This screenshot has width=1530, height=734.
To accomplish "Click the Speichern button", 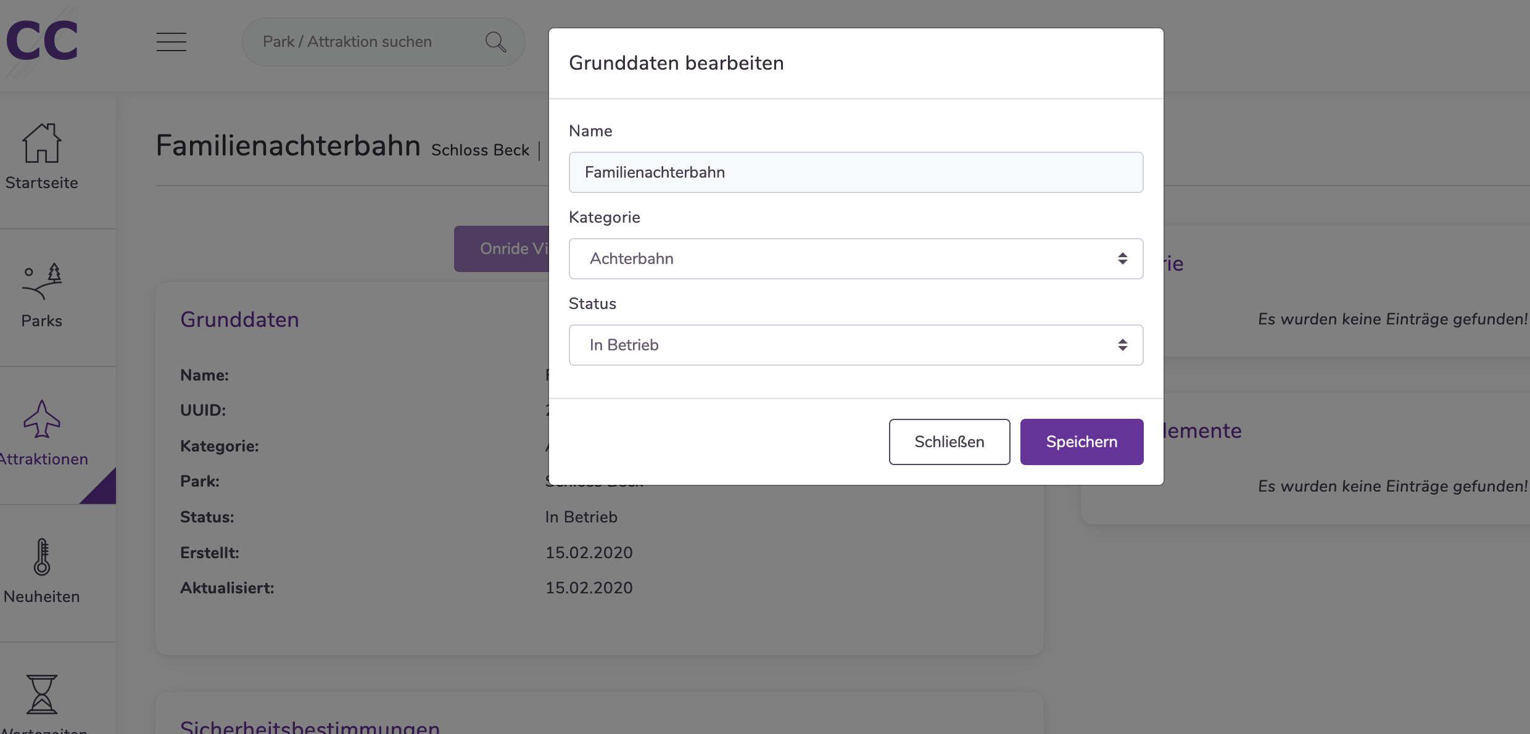I will tap(1081, 442).
